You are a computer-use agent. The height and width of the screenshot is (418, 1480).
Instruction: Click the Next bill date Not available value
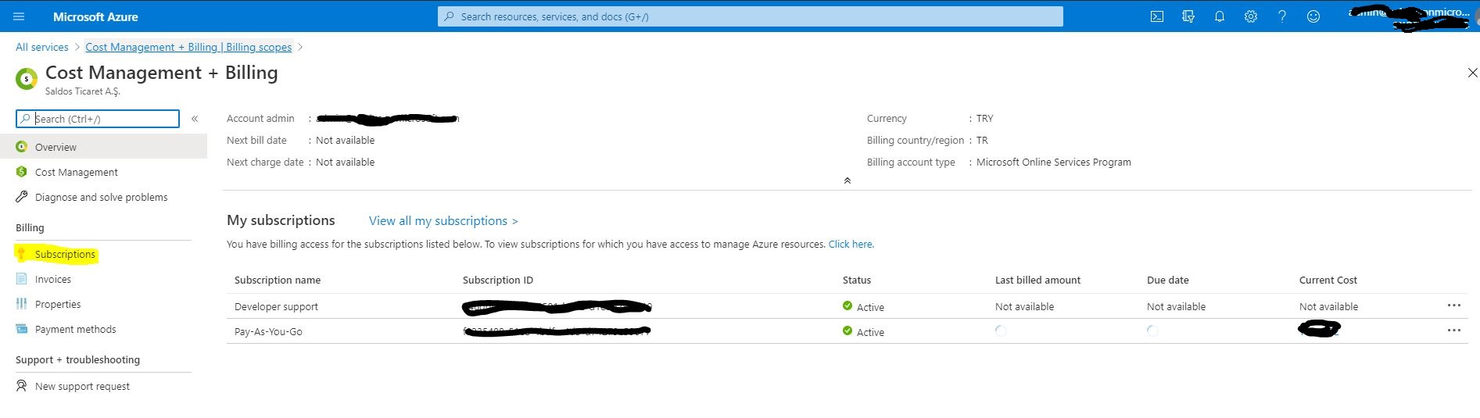(x=346, y=140)
